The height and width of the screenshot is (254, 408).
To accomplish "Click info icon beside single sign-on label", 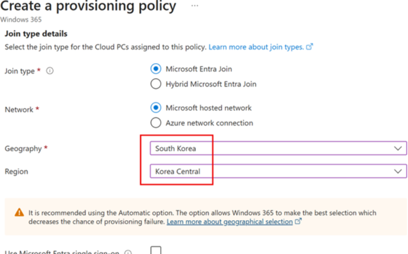I will tap(128, 252).
